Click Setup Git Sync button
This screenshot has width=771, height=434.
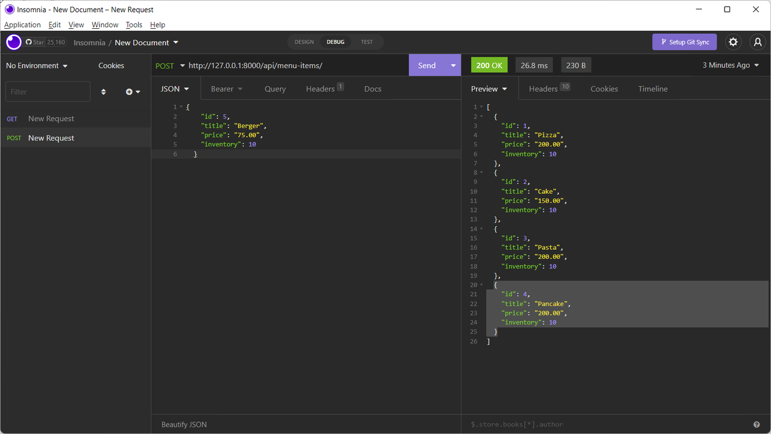[x=685, y=42]
